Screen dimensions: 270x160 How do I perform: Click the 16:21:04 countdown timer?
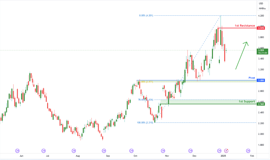pyautogui.click(x=263, y=53)
